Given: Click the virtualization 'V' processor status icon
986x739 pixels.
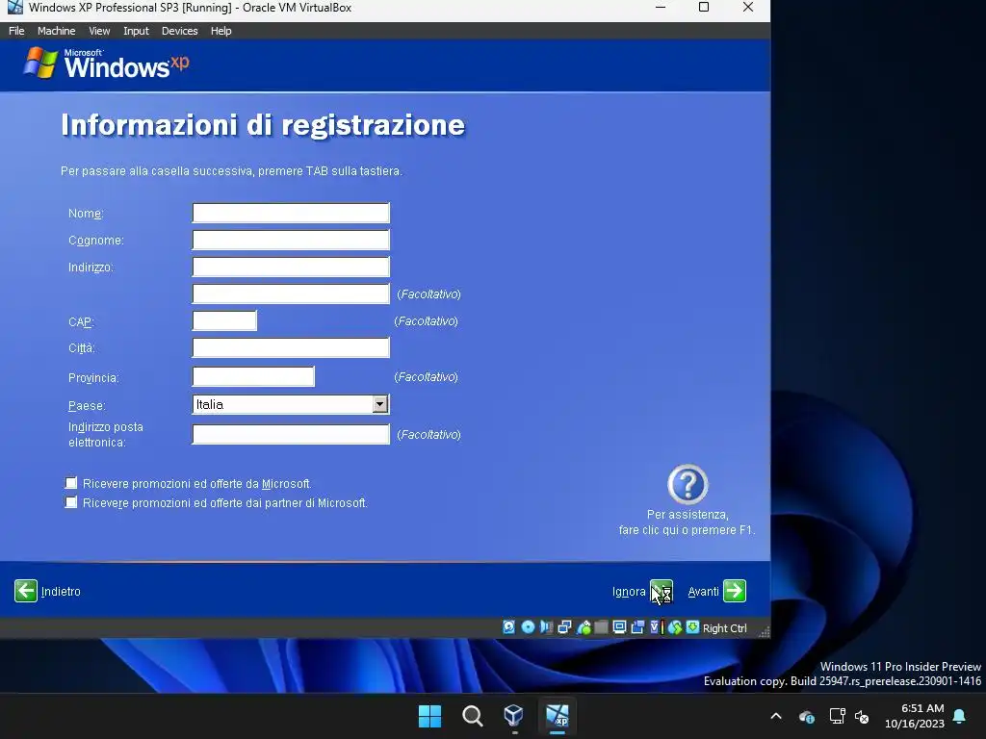Looking at the screenshot, I should pyautogui.click(x=656, y=627).
